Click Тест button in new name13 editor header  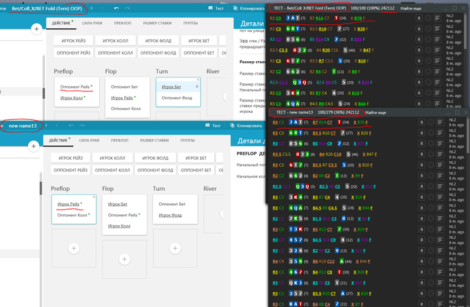click(x=213, y=126)
